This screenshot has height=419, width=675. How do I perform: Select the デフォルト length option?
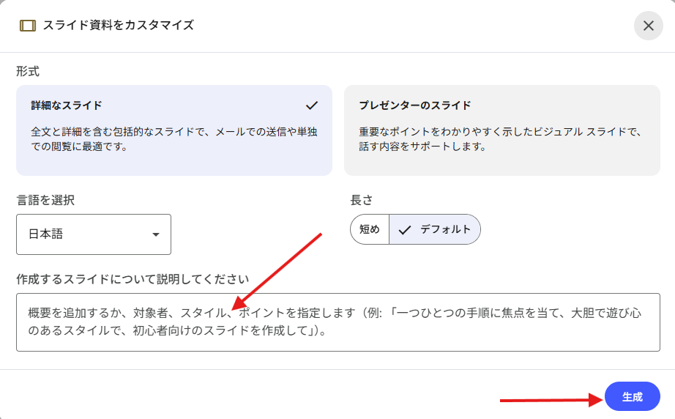click(x=435, y=229)
